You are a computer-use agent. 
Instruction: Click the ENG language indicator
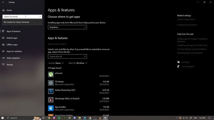pos(195,118)
